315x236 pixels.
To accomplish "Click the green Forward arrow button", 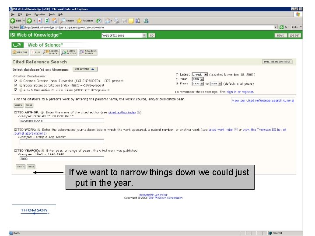I will click(x=29, y=21).
